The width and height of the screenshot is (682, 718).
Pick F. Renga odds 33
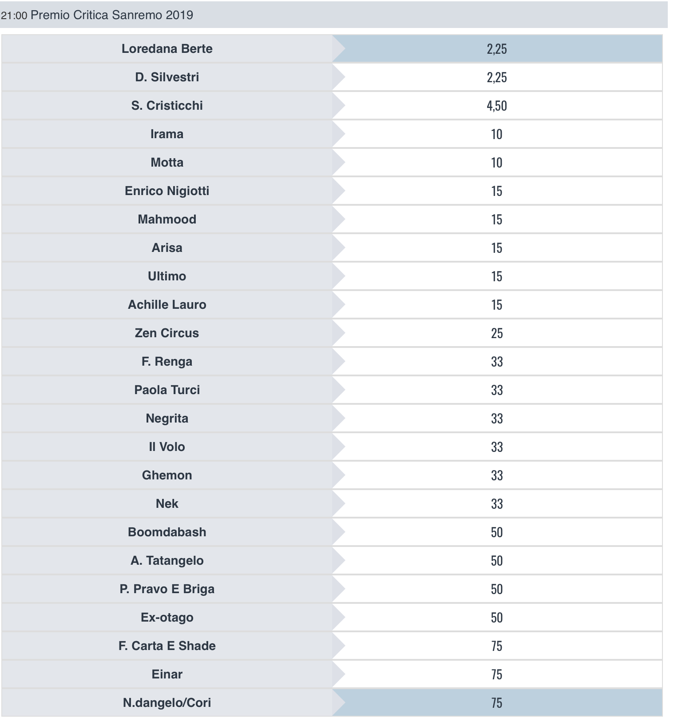click(496, 362)
